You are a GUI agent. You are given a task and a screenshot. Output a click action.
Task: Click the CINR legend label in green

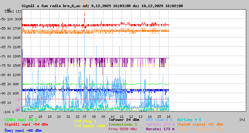coord(21,120)
